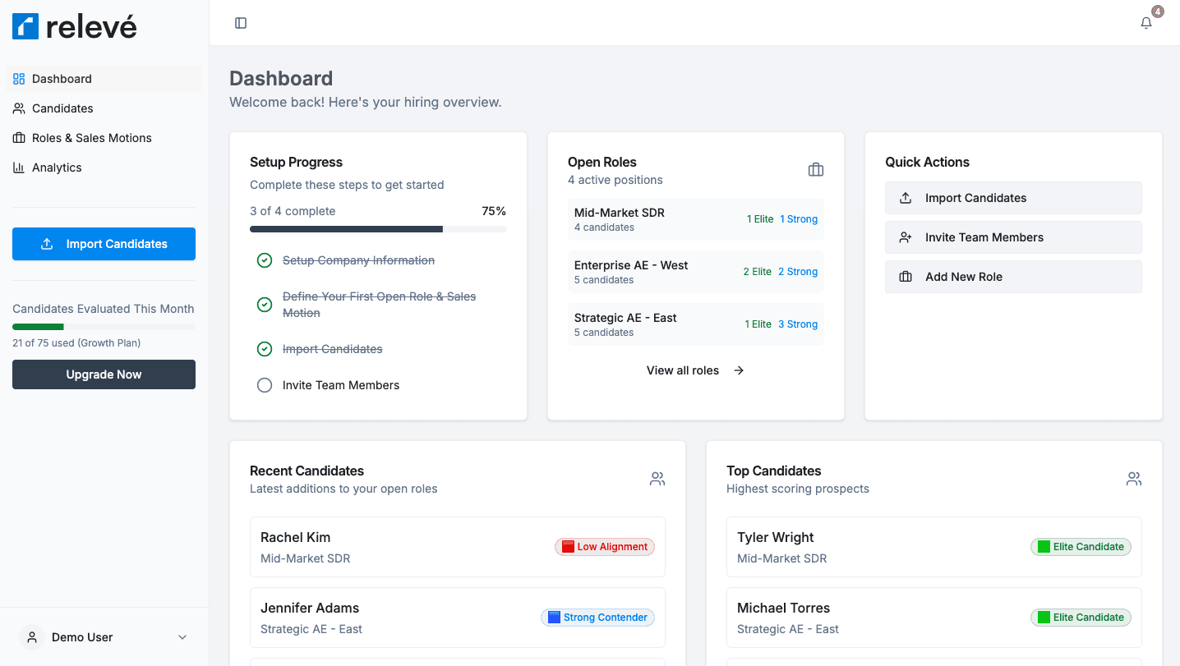Click the people icon on Recent Candidates card
1180x666 pixels.
point(657,479)
